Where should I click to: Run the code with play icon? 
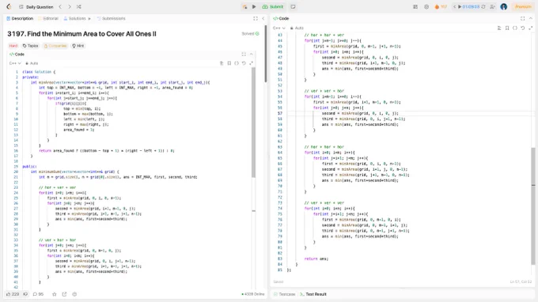[x=254, y=7]
